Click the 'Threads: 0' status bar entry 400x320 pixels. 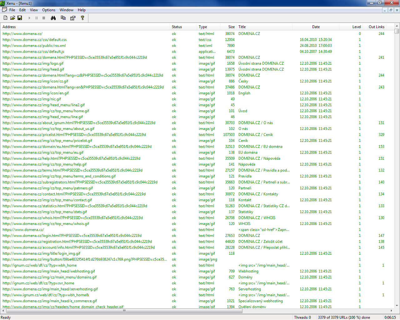pyautogui.click(x=302, y=317)
